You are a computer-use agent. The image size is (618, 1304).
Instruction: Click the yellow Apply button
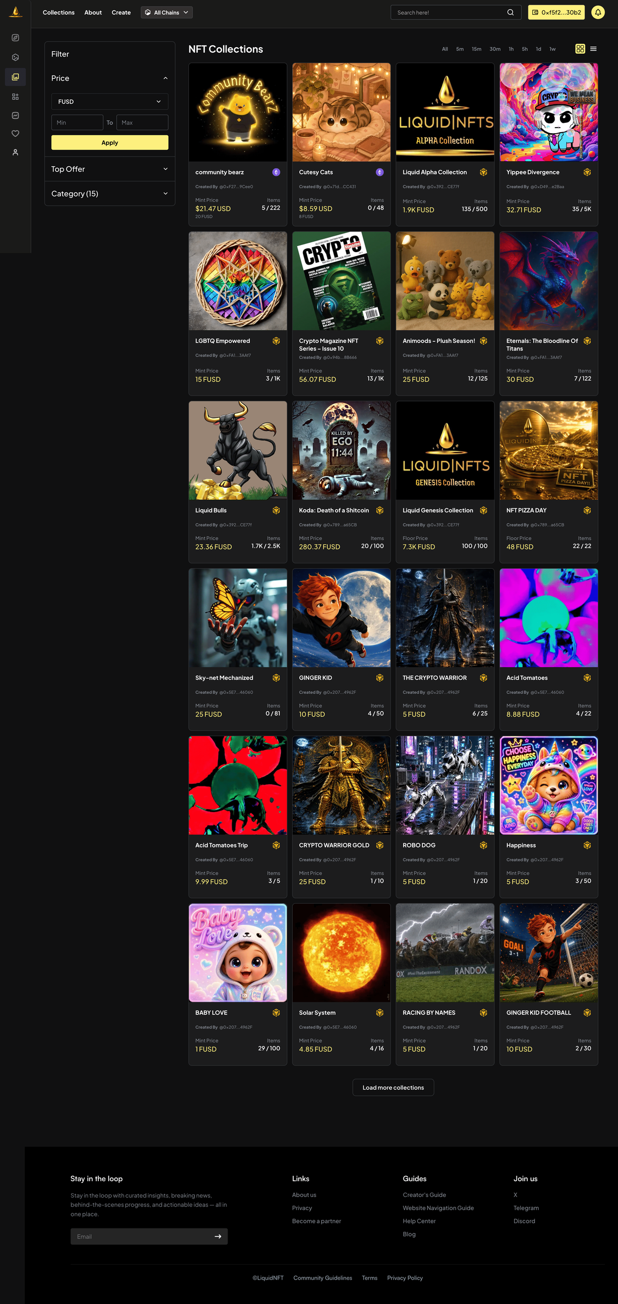(110, 142)
